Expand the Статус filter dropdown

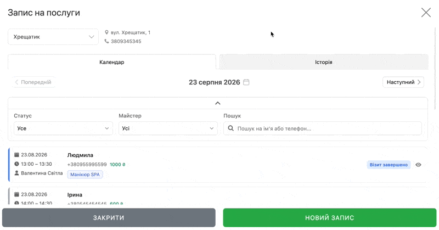[x=63, y=128]
